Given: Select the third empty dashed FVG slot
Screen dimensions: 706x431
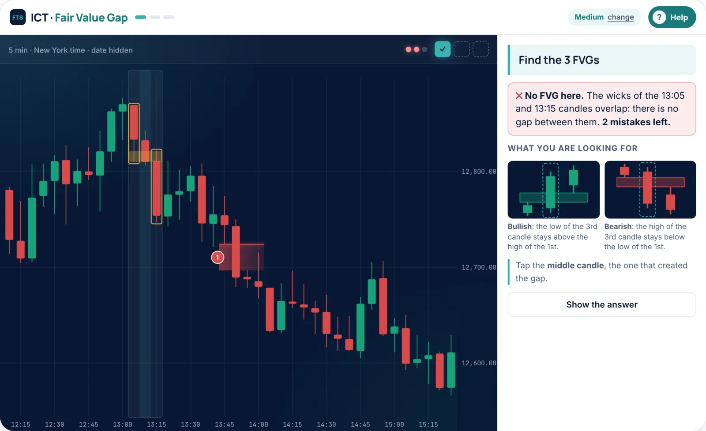Looking at the screenshot, I should 481,49.
